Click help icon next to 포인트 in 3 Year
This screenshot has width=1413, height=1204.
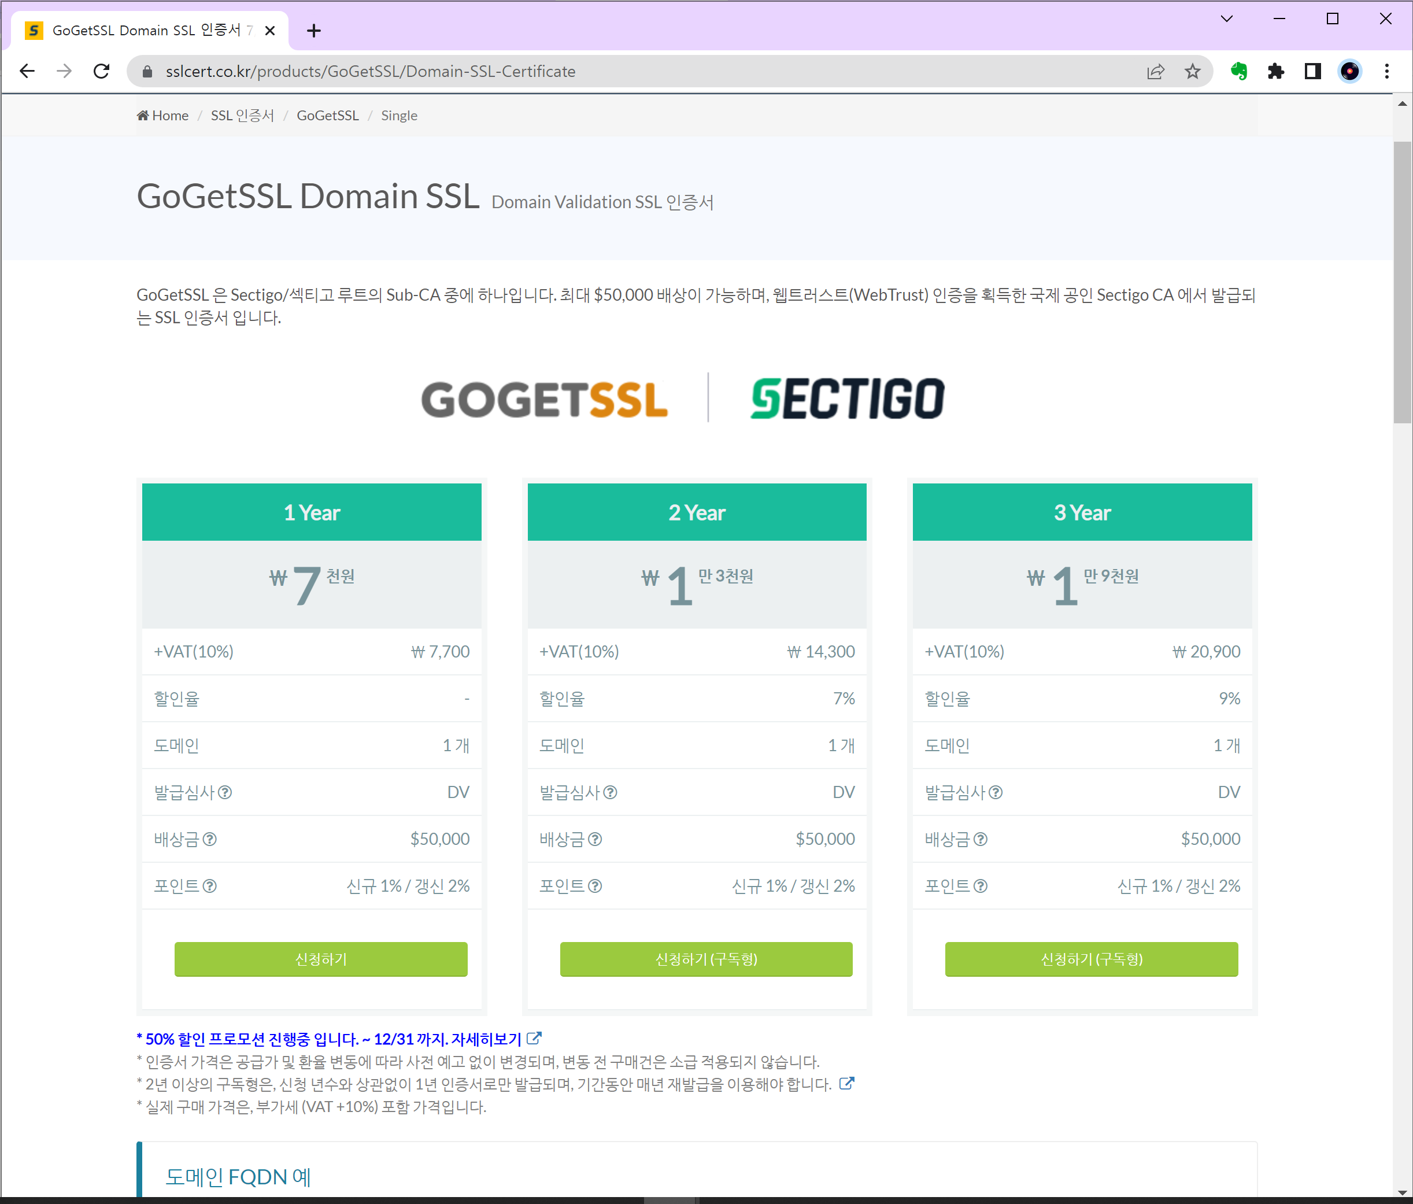(x=981, y=886)
